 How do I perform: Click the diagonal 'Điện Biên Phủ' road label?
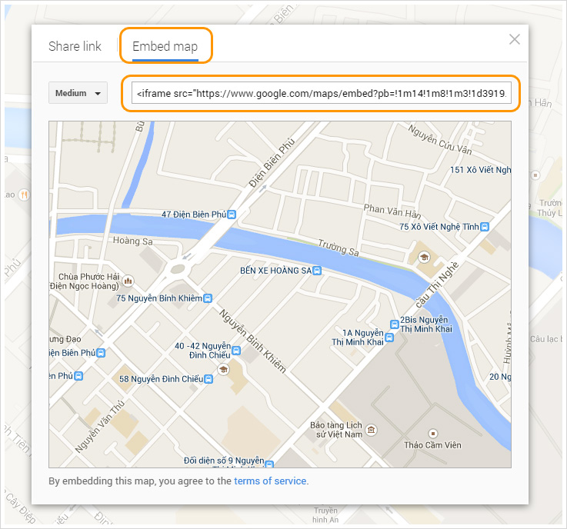[x=272, y=162]
